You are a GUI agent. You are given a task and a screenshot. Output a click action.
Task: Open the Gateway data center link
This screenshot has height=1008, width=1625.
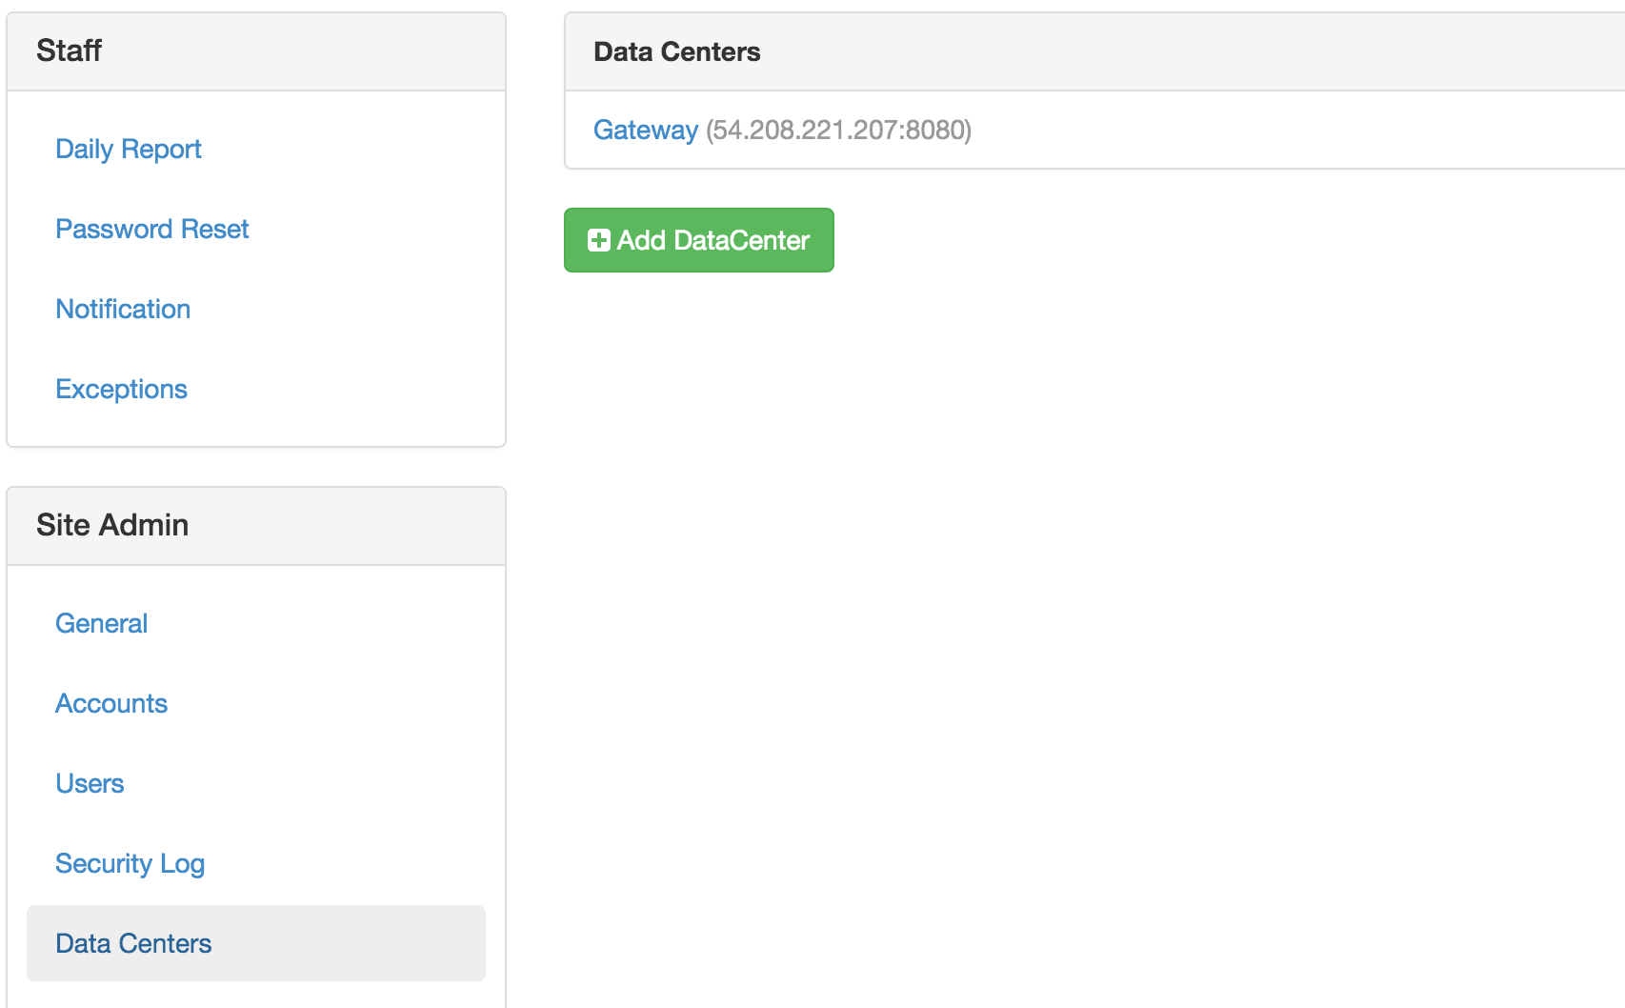pyautogui.click(x=646, y=130)
